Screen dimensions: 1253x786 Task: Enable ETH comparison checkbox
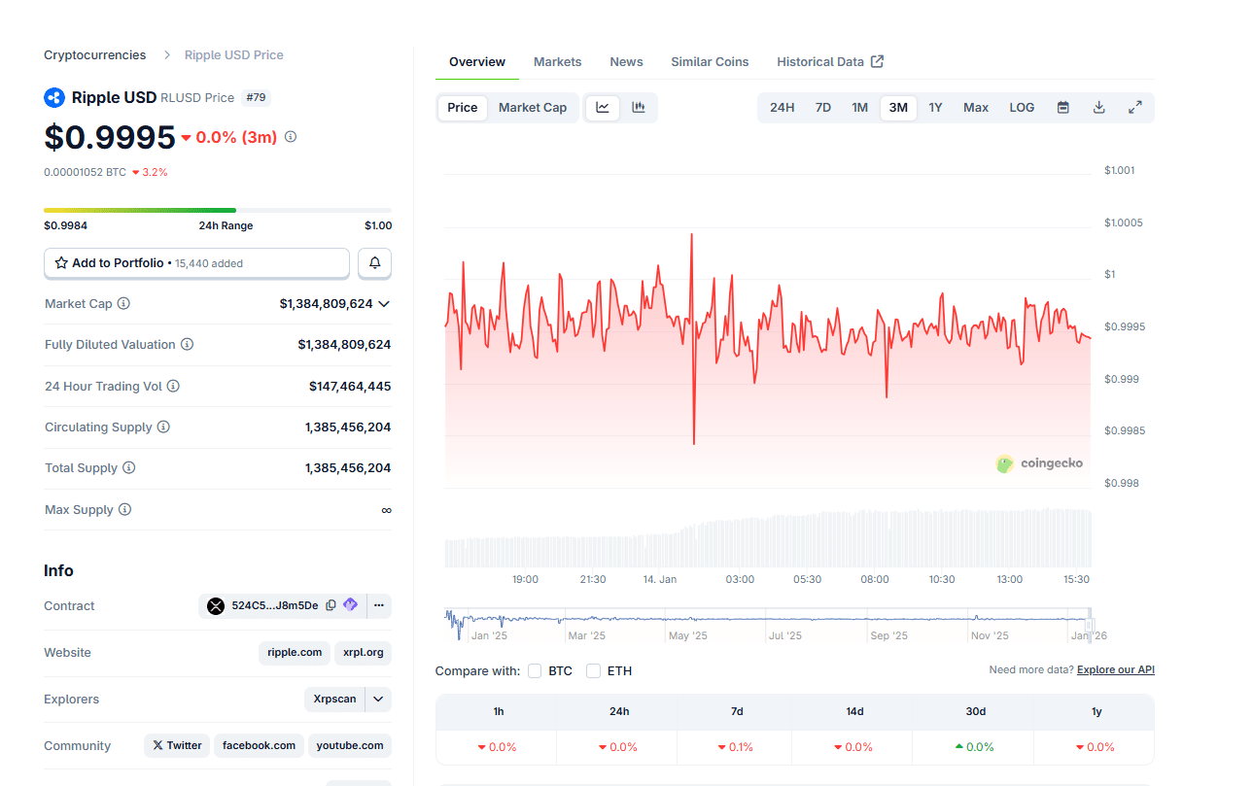[593, 671]
